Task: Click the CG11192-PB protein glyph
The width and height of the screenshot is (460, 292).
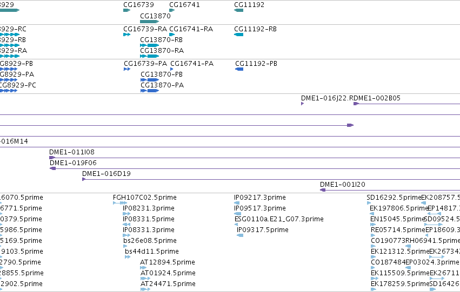Action: [239, 69]
